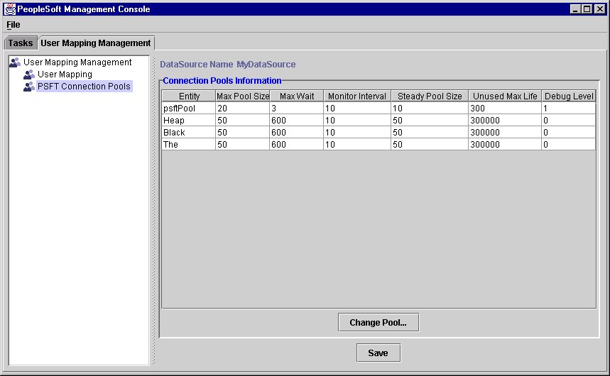This screenshot has height=376, width=610.
Task: Click the MyDataSource name label
Action: (x=266, y=65)
